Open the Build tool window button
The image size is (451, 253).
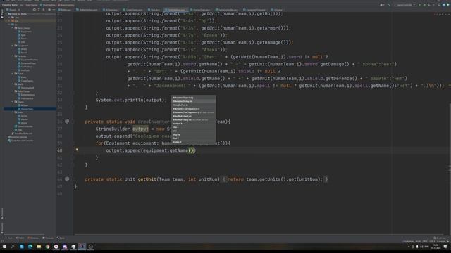pos(61,238)
